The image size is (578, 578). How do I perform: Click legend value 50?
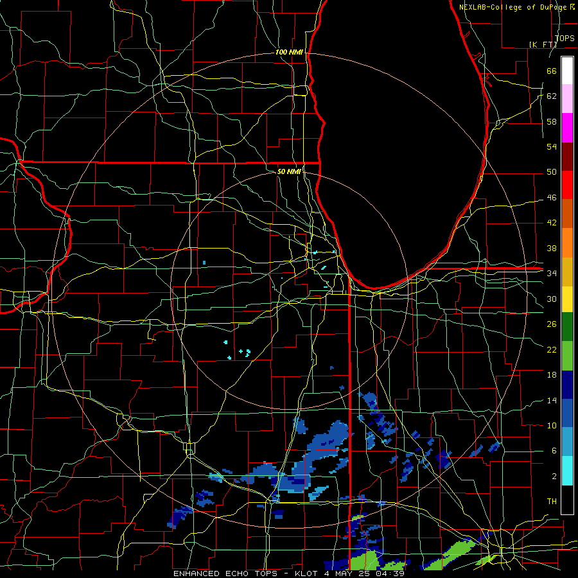(x=552, y=171)
